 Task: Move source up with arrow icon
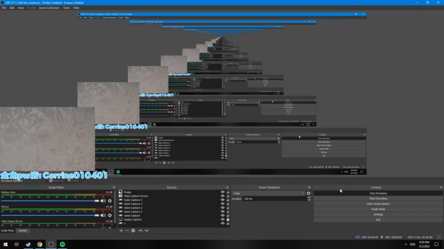pyautogui.click(x=140, y=230)
